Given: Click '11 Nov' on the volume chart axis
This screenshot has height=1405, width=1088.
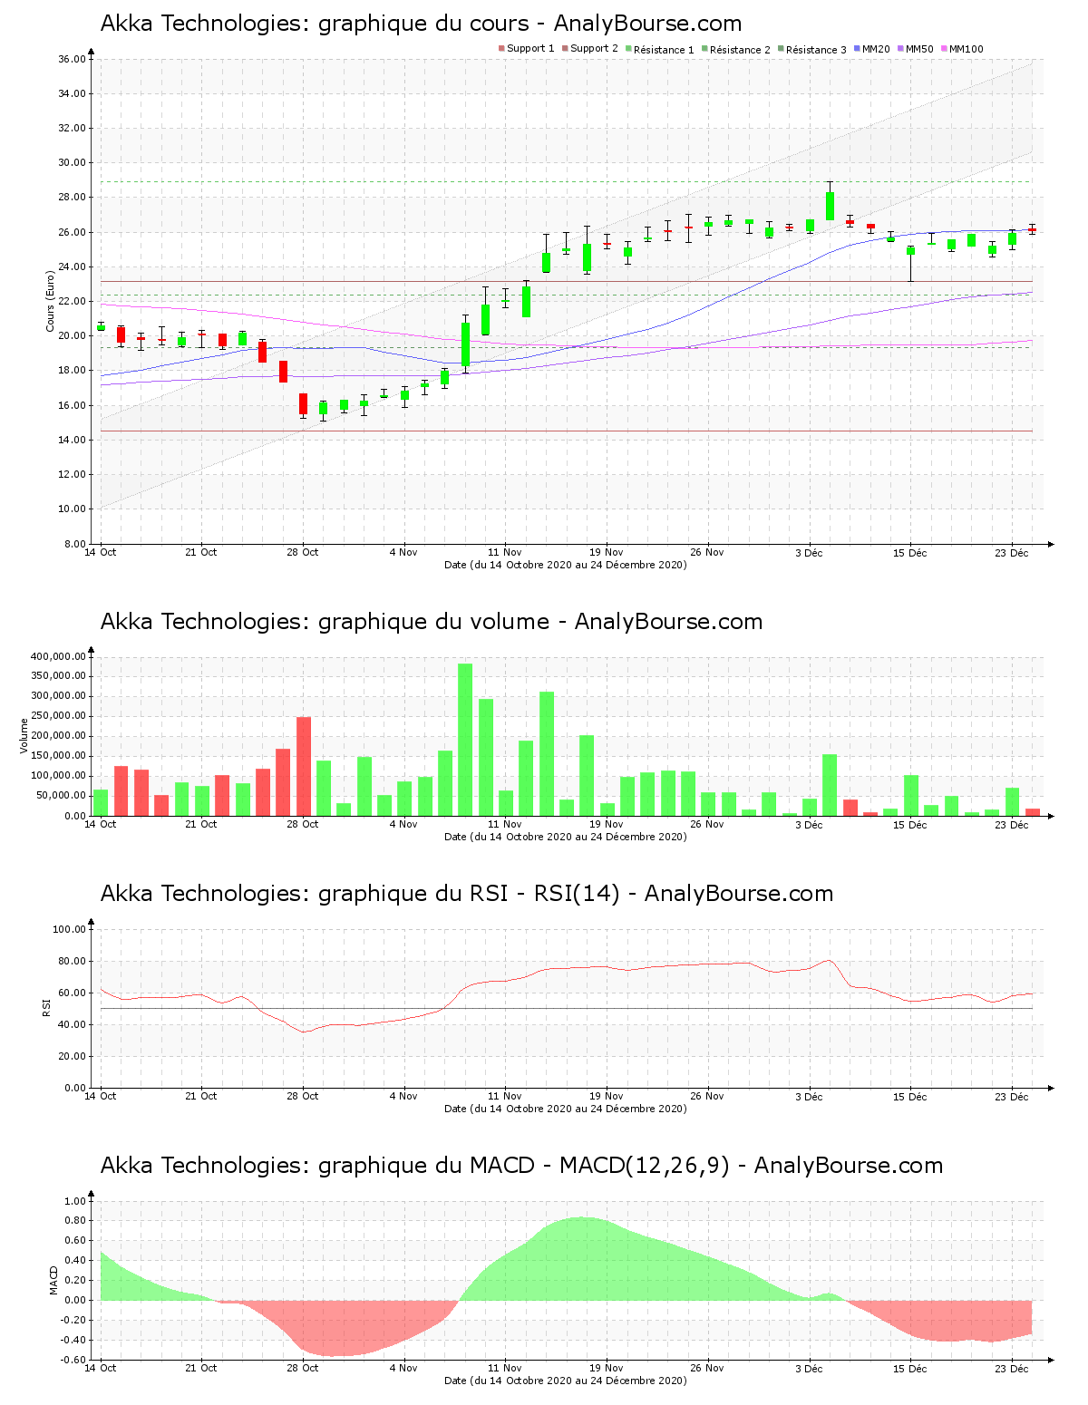Looking at the screenshot, I should coord(505,824).
